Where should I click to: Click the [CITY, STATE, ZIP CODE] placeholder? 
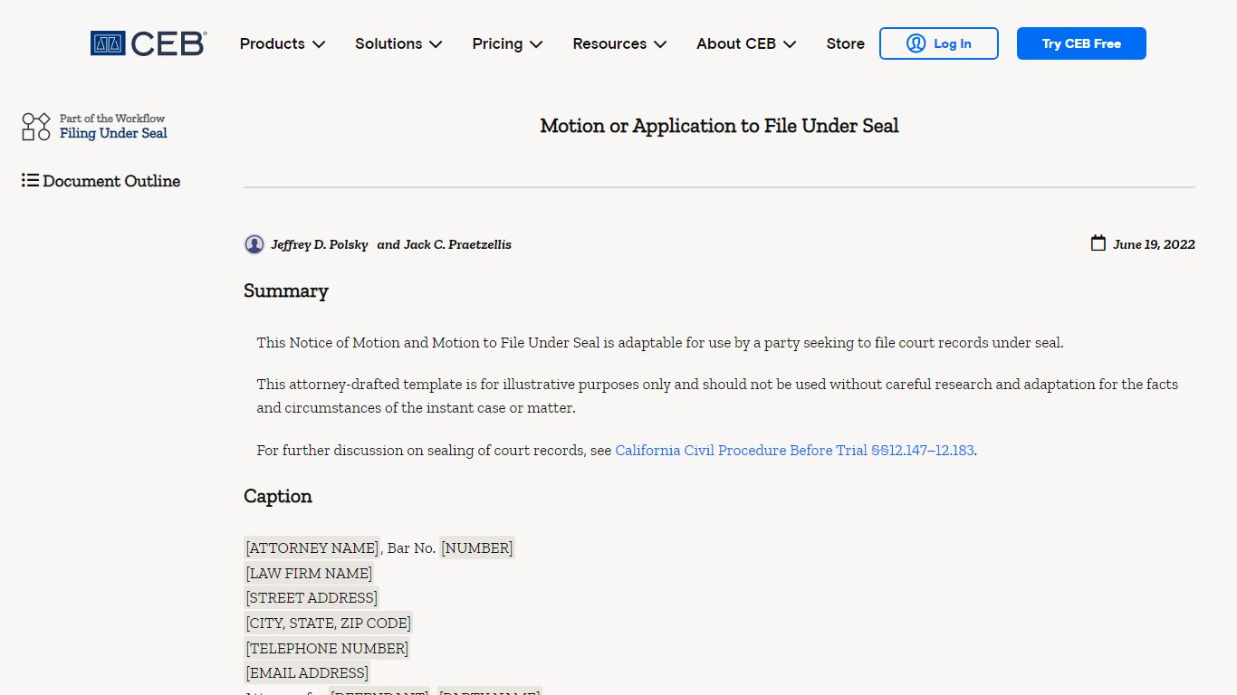(x=329, y=623)
